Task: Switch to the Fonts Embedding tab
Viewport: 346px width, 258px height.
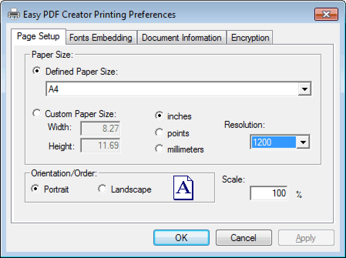Action: point(101,38)
